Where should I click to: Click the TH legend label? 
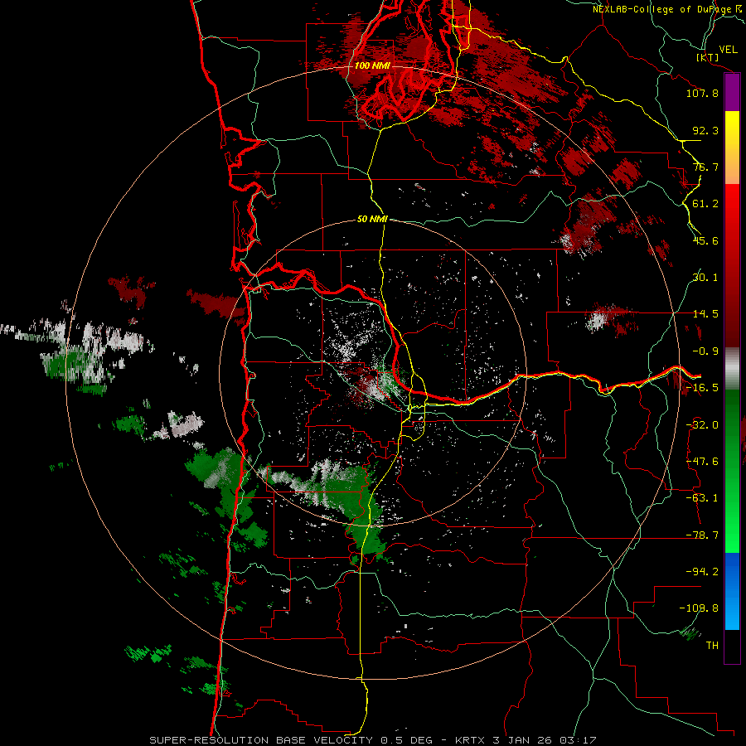tap(712, 645)
